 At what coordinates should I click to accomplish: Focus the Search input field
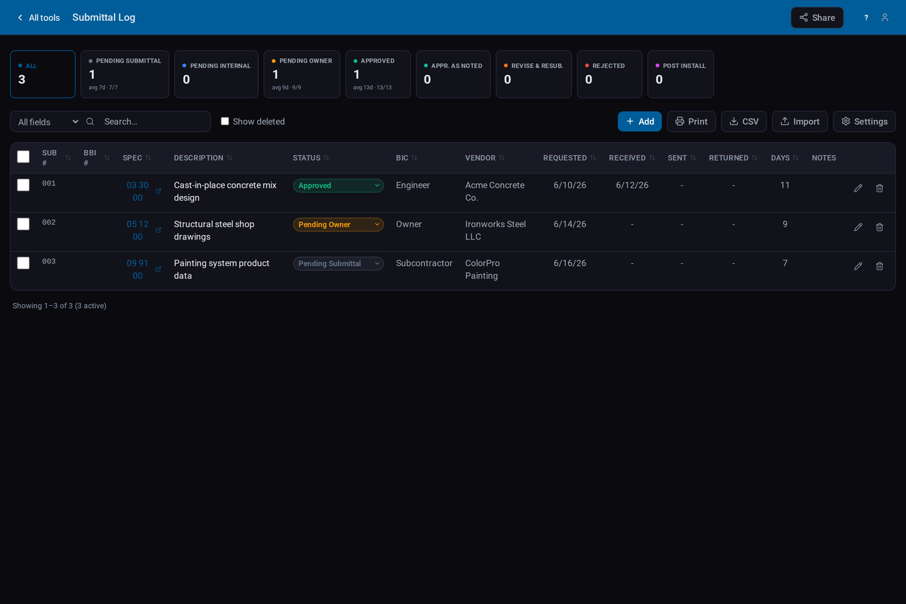(x=154, y=122)
